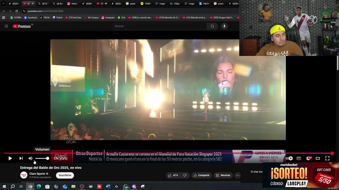Screen dimensions: 339x190
Task: Like the video (47 k)
Action: pyautogui.click(x=173, y=175)
